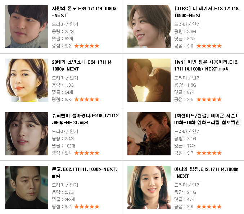Image resolution: width=244 pixels, height=214 pixels.
Task: Click thumbnail for 20세기 소년소녀 E24
Action: [27, 80]
